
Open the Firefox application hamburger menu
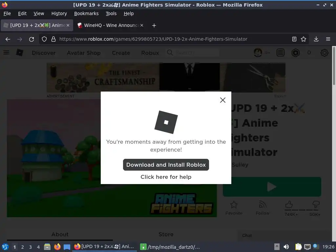point(328,39)
